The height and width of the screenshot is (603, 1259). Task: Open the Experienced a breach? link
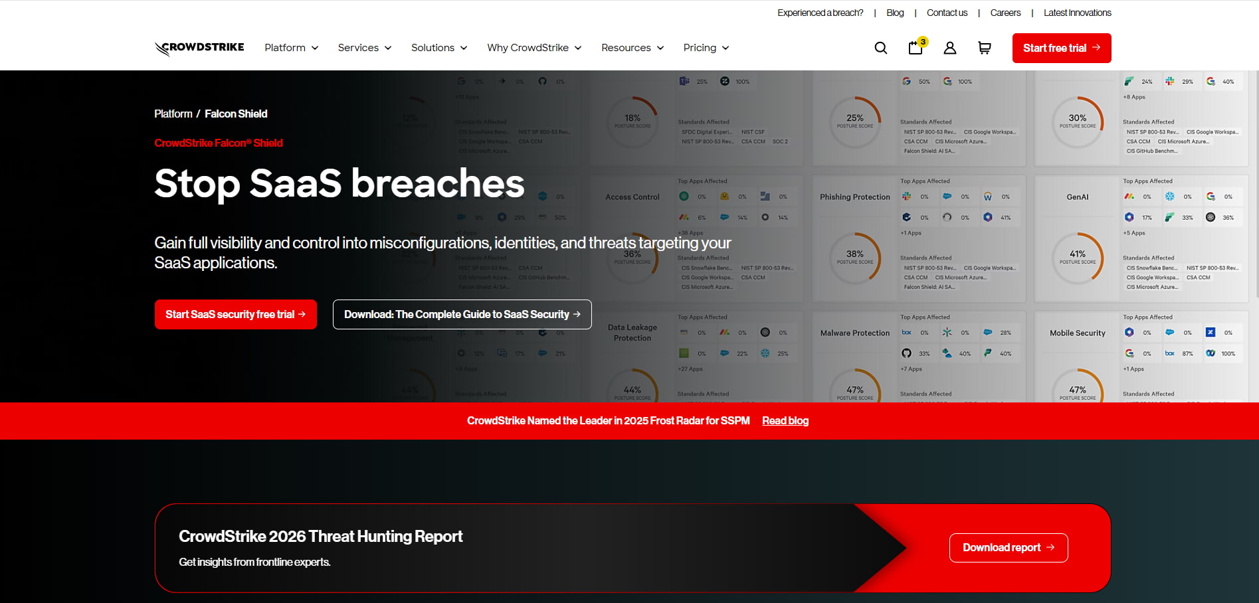pyautogui.click(x=821, y=13)
